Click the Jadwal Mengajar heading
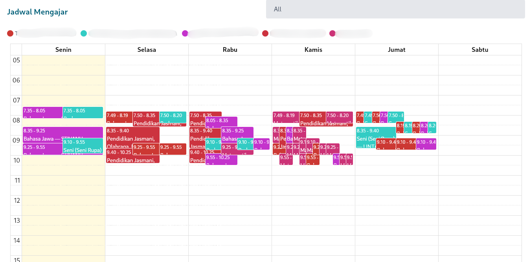529x262 pixels. point(37,11)
